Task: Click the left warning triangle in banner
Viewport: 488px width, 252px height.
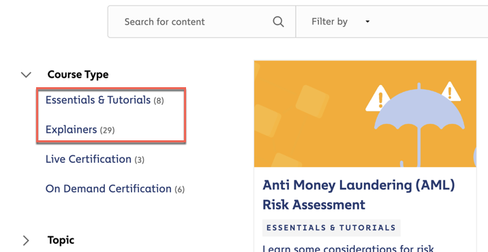Action: pyautogui.click(x=378, y=98)
